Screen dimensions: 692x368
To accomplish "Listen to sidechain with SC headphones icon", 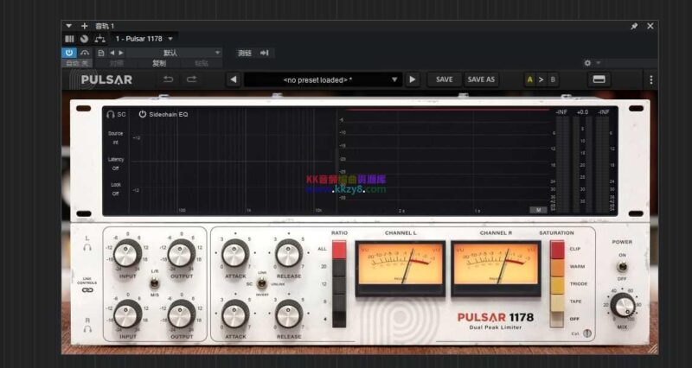I will (x=116, y=114).
